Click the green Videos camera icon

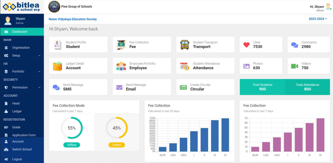[x=294, y=66]
